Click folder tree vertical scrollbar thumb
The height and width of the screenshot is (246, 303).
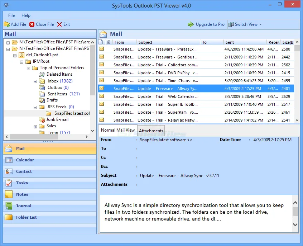[x=92, y=70]
